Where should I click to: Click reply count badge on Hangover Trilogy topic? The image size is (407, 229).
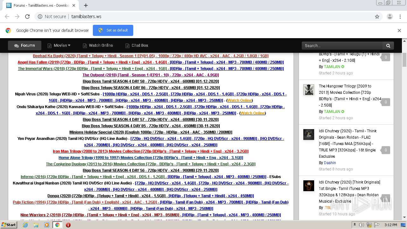pos(386,102)
